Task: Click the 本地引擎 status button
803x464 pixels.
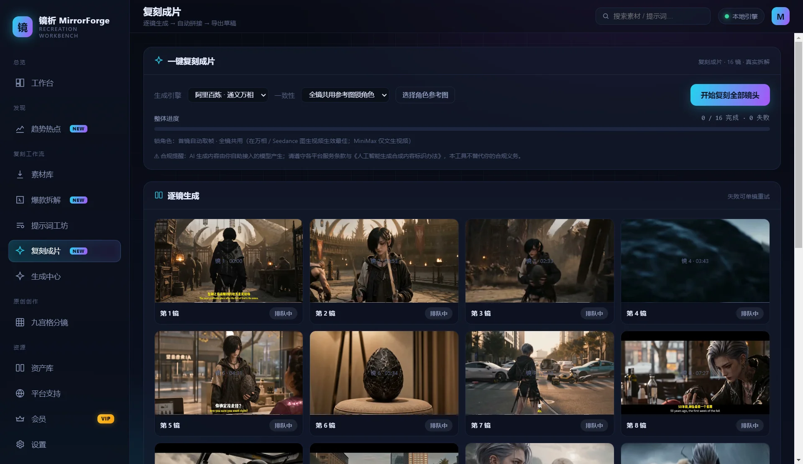Action: (x=741, y=16)
